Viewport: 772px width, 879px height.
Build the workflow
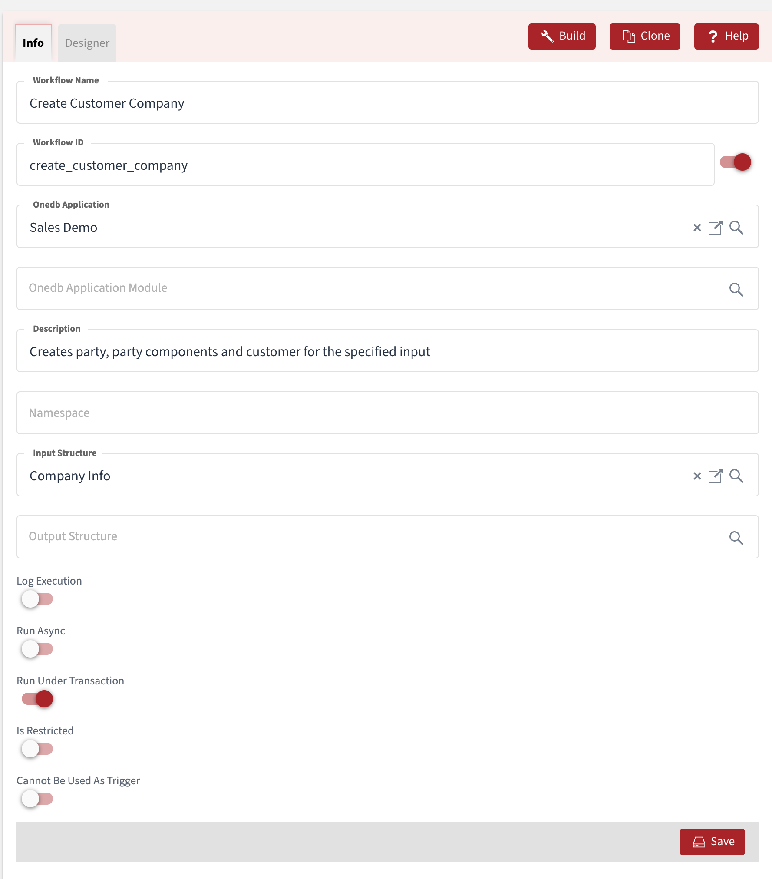562,36
